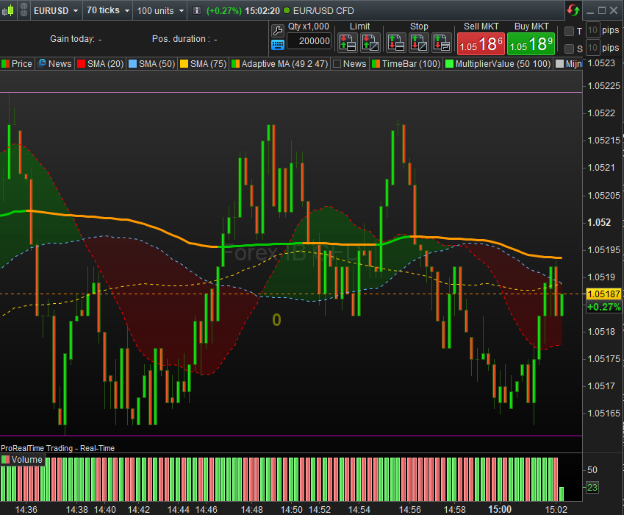
Task: Click the S pips value field
Action: coord(592,48)
